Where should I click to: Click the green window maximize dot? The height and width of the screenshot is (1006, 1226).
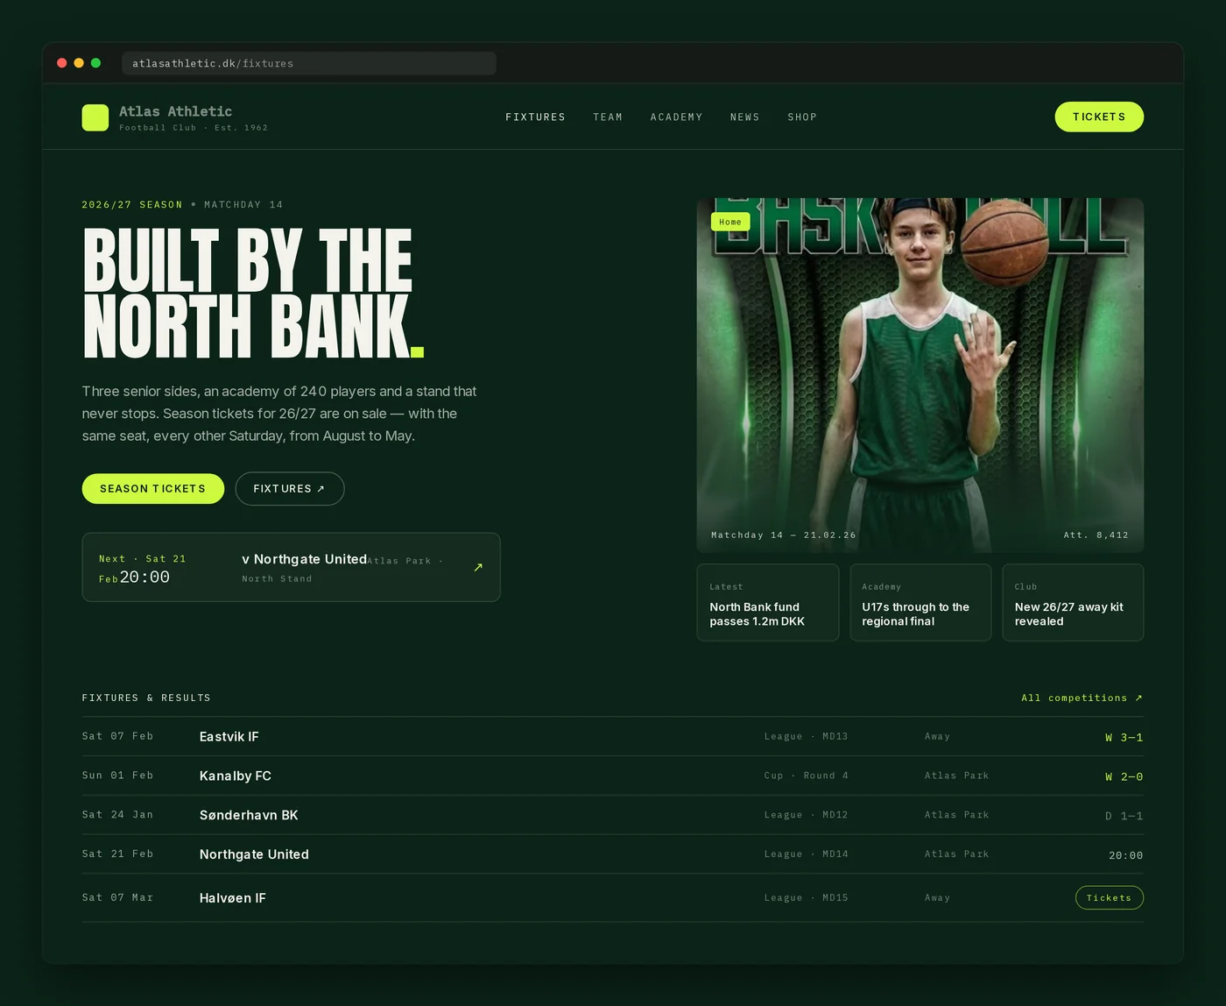point(96,63)
